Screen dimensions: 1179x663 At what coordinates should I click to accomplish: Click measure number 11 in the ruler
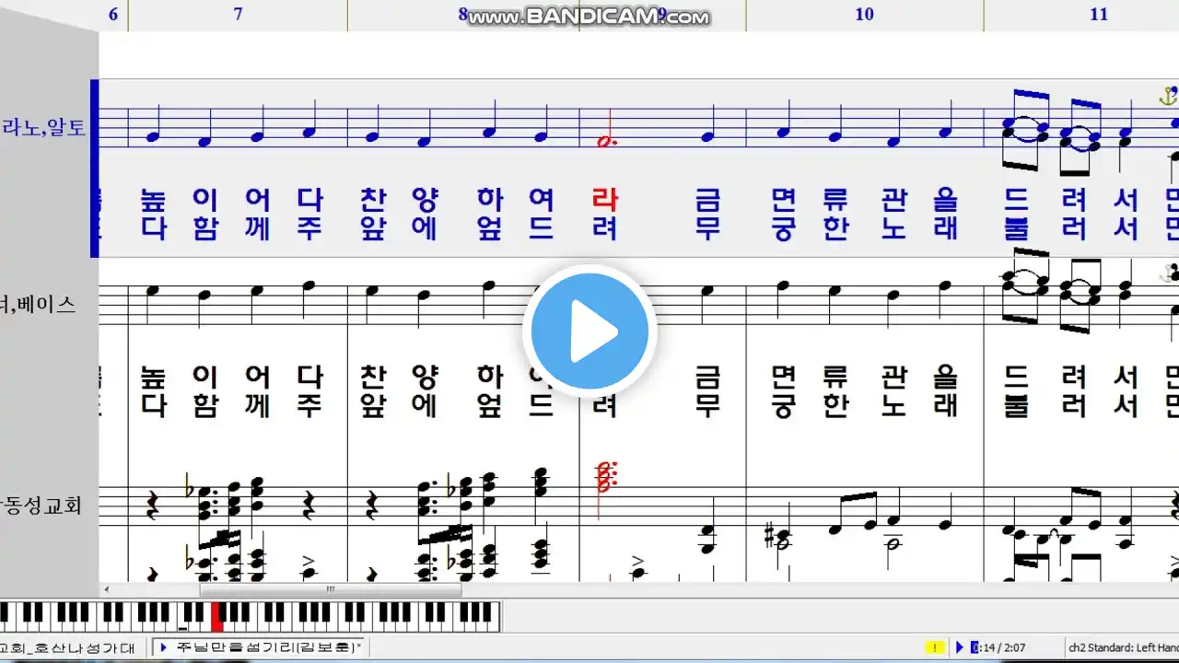[x=1098, y=14]
